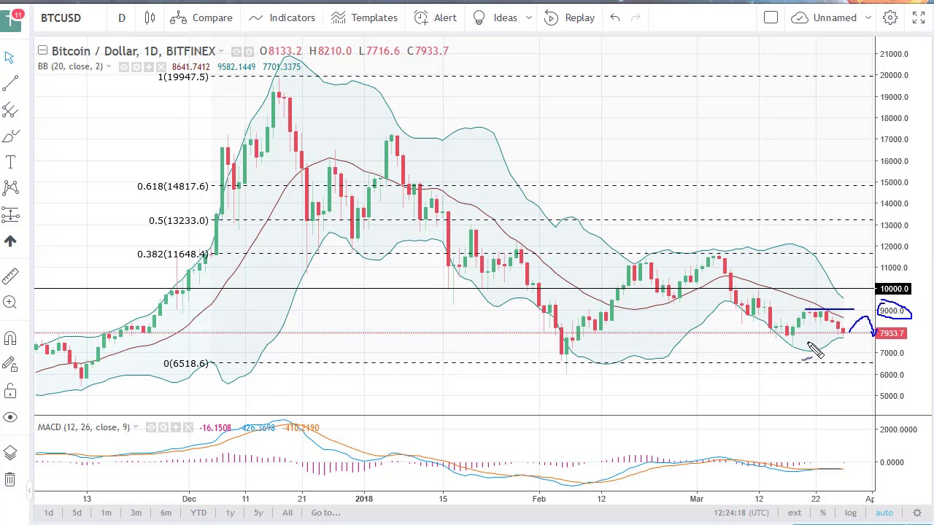The width and height of the screenshot is (934, 525).
Task: Select the brush drawing tool
Action: pyautogui.click(x=10, y=136)
